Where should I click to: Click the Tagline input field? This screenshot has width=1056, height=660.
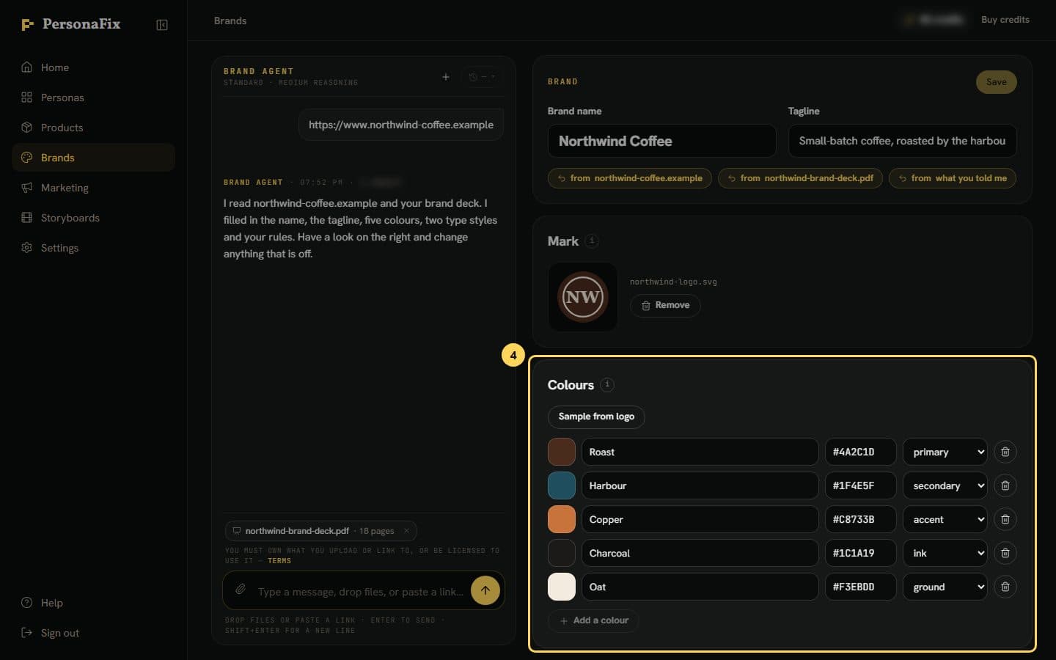click(902, 141)
